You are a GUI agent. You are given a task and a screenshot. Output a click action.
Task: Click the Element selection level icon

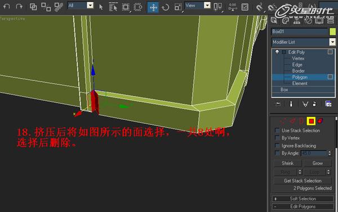click(320, 121)
